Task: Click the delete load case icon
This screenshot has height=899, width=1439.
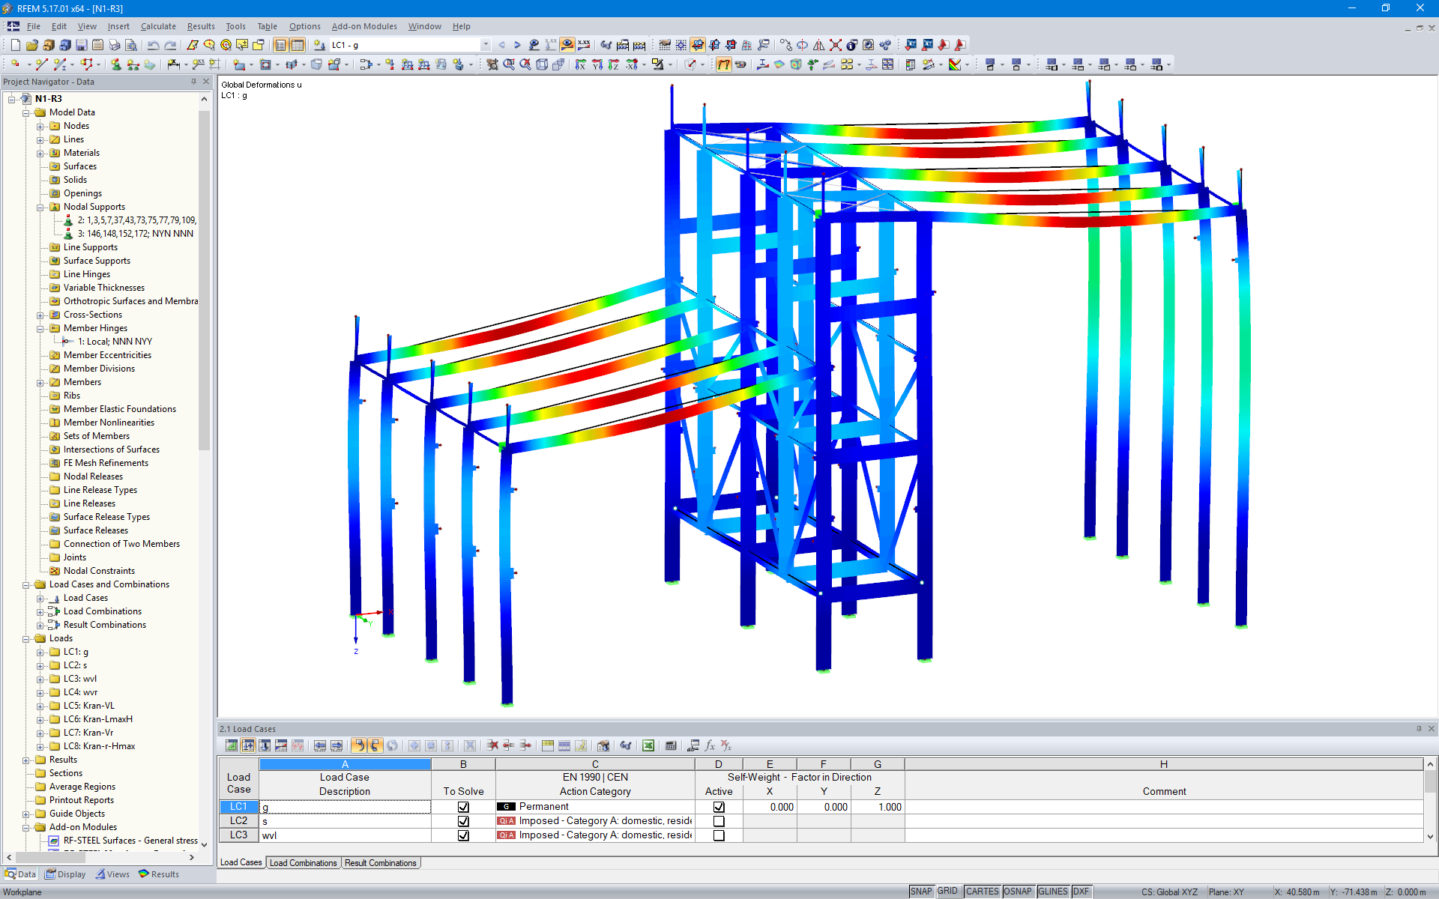Action: click(493, 745)
